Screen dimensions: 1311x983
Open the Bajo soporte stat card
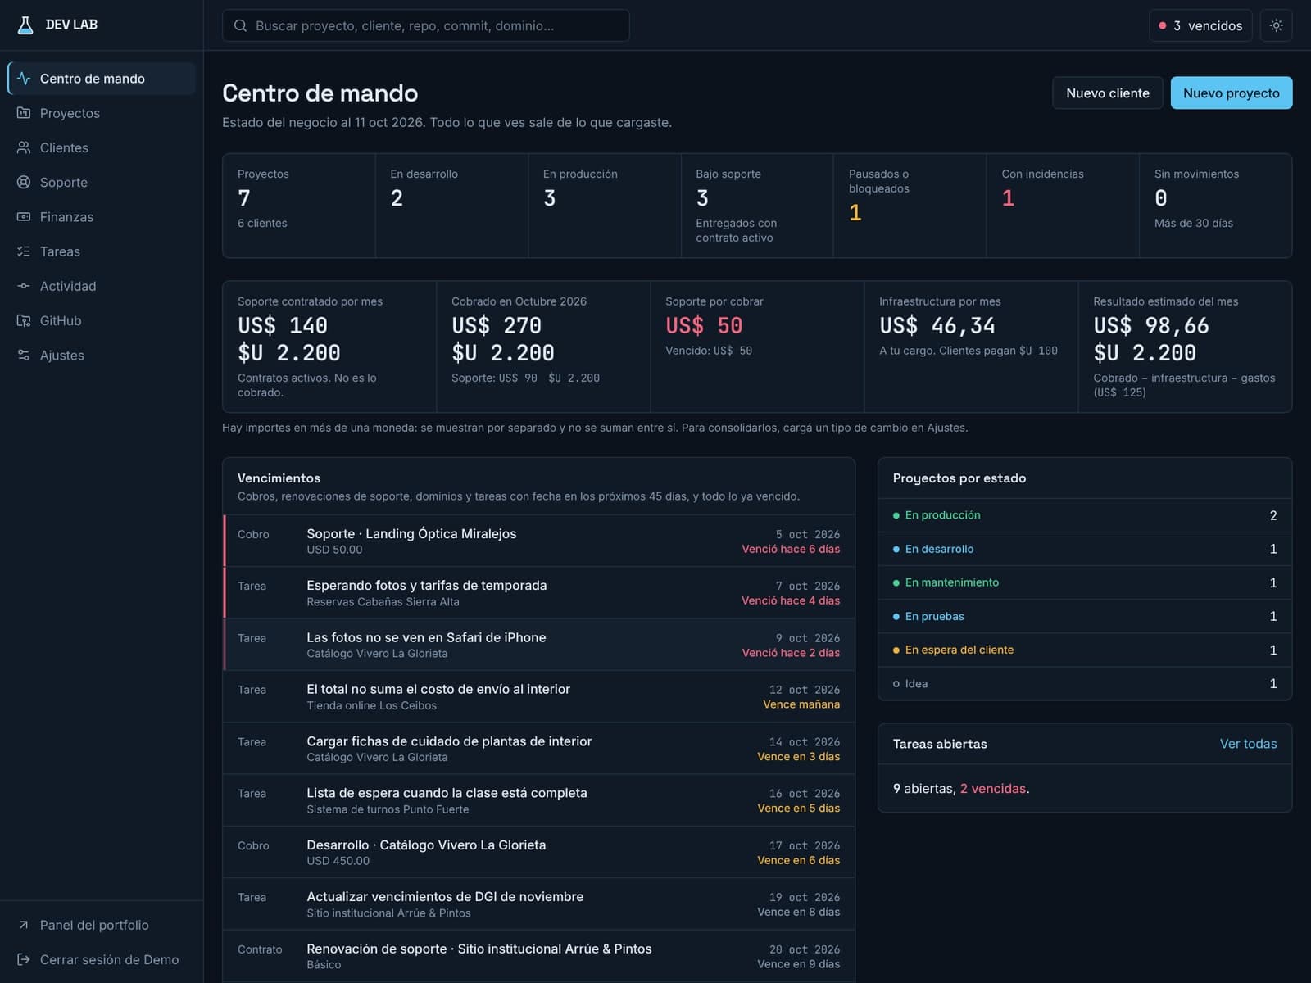click(757, 206)
